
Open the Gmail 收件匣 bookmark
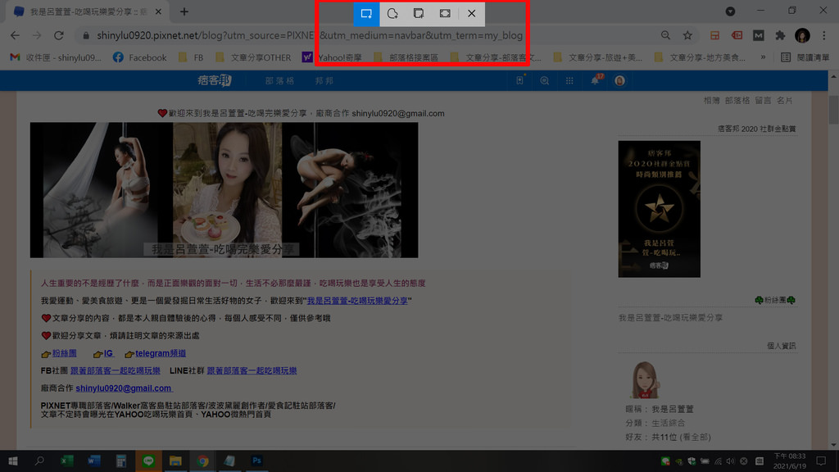(x=56, y=57)
